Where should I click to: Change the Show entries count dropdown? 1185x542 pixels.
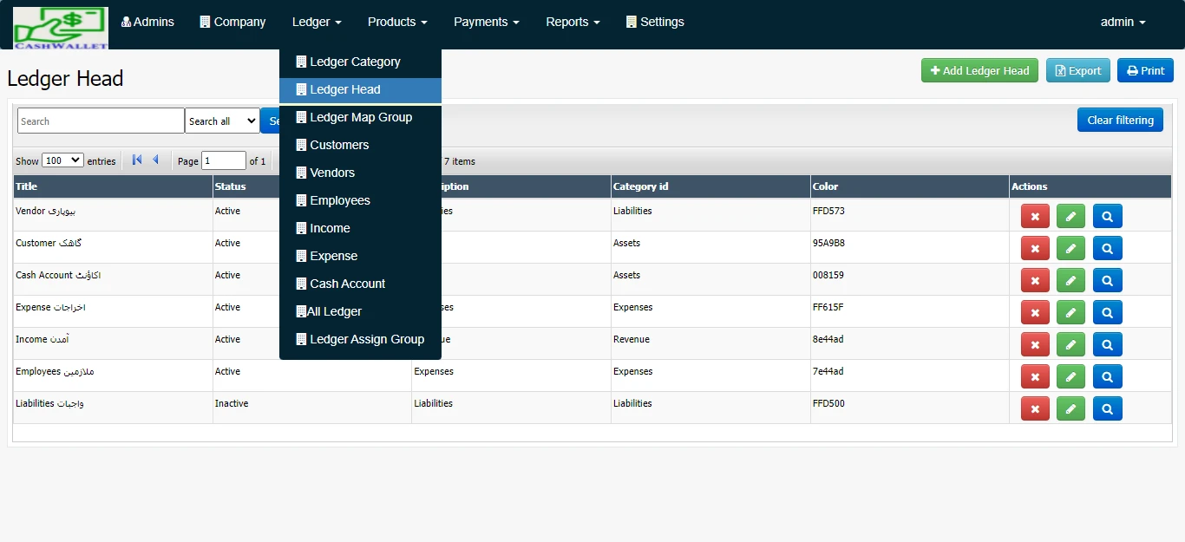(62, 160)
